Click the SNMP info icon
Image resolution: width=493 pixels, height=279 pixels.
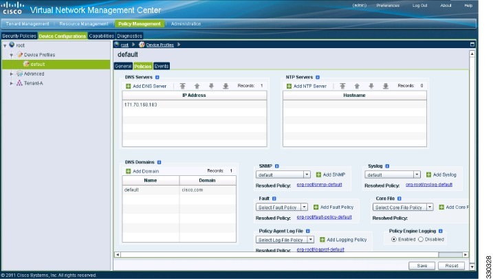pyautogui.click(x=277, y=166)
